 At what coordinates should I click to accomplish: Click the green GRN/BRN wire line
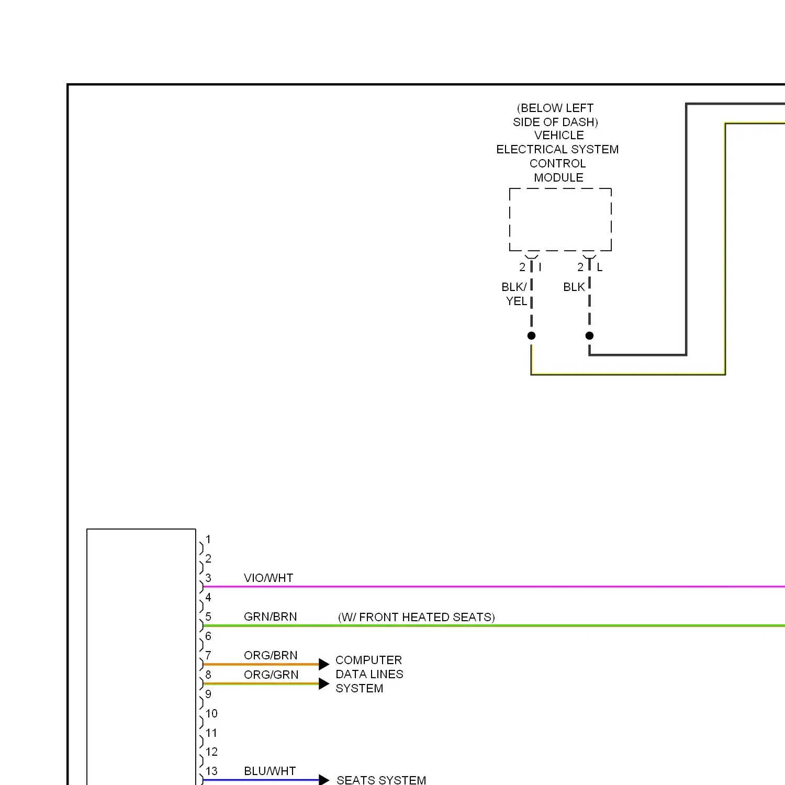(494, 625)
